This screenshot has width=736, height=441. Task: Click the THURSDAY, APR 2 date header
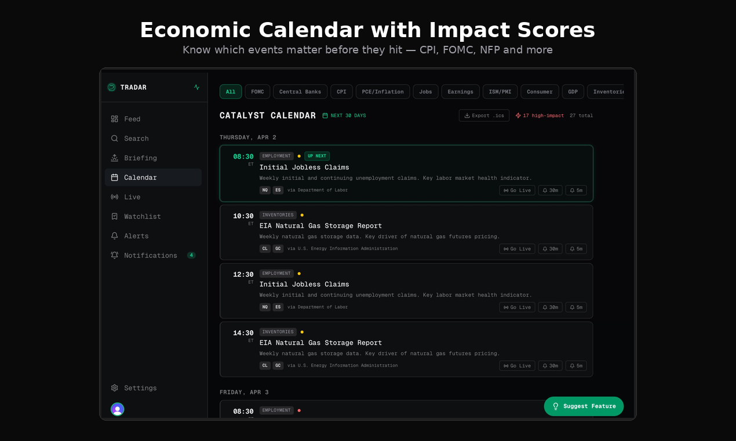(248, 138)
